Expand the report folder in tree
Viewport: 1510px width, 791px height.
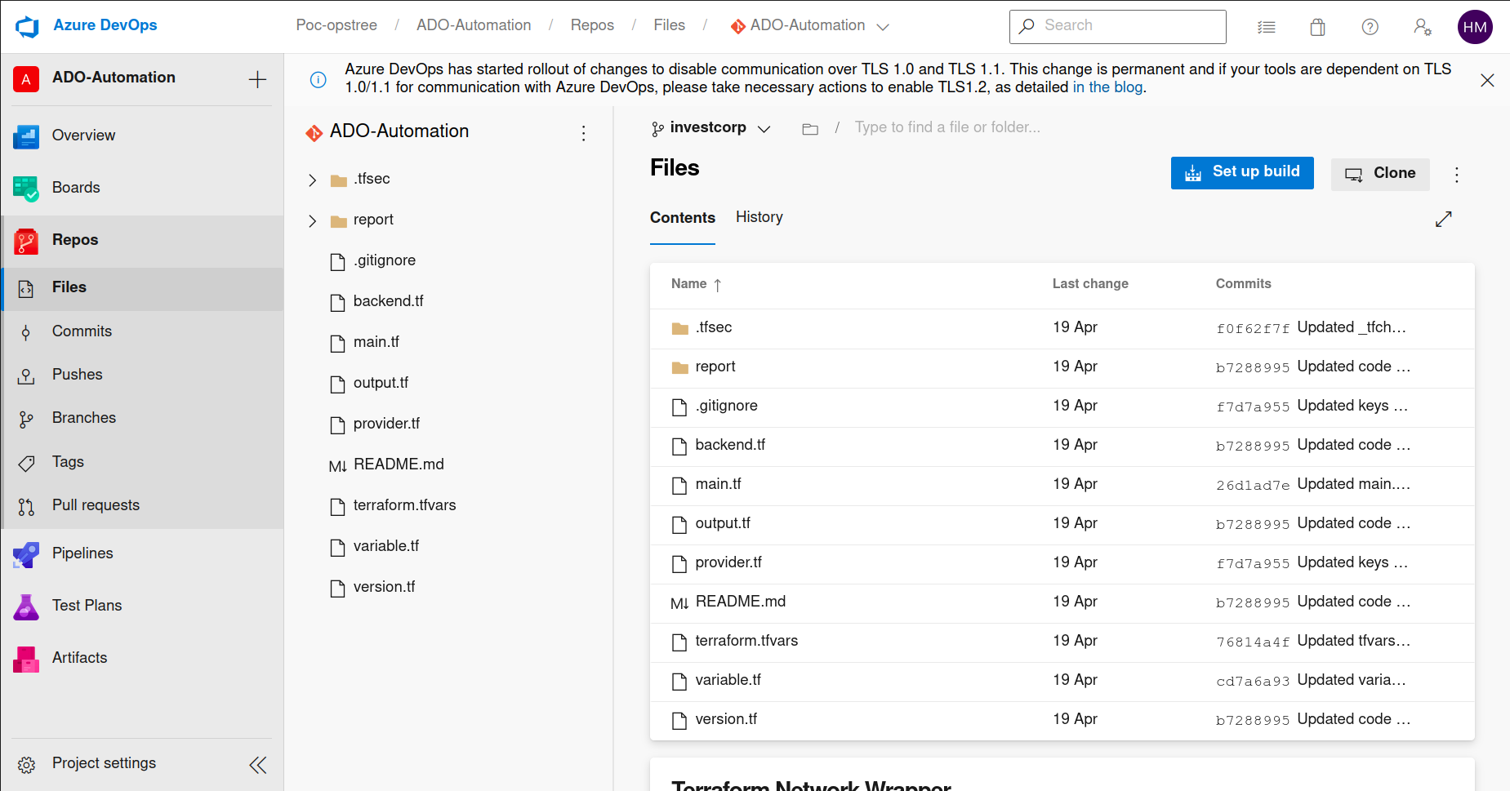tap(312, 220)
